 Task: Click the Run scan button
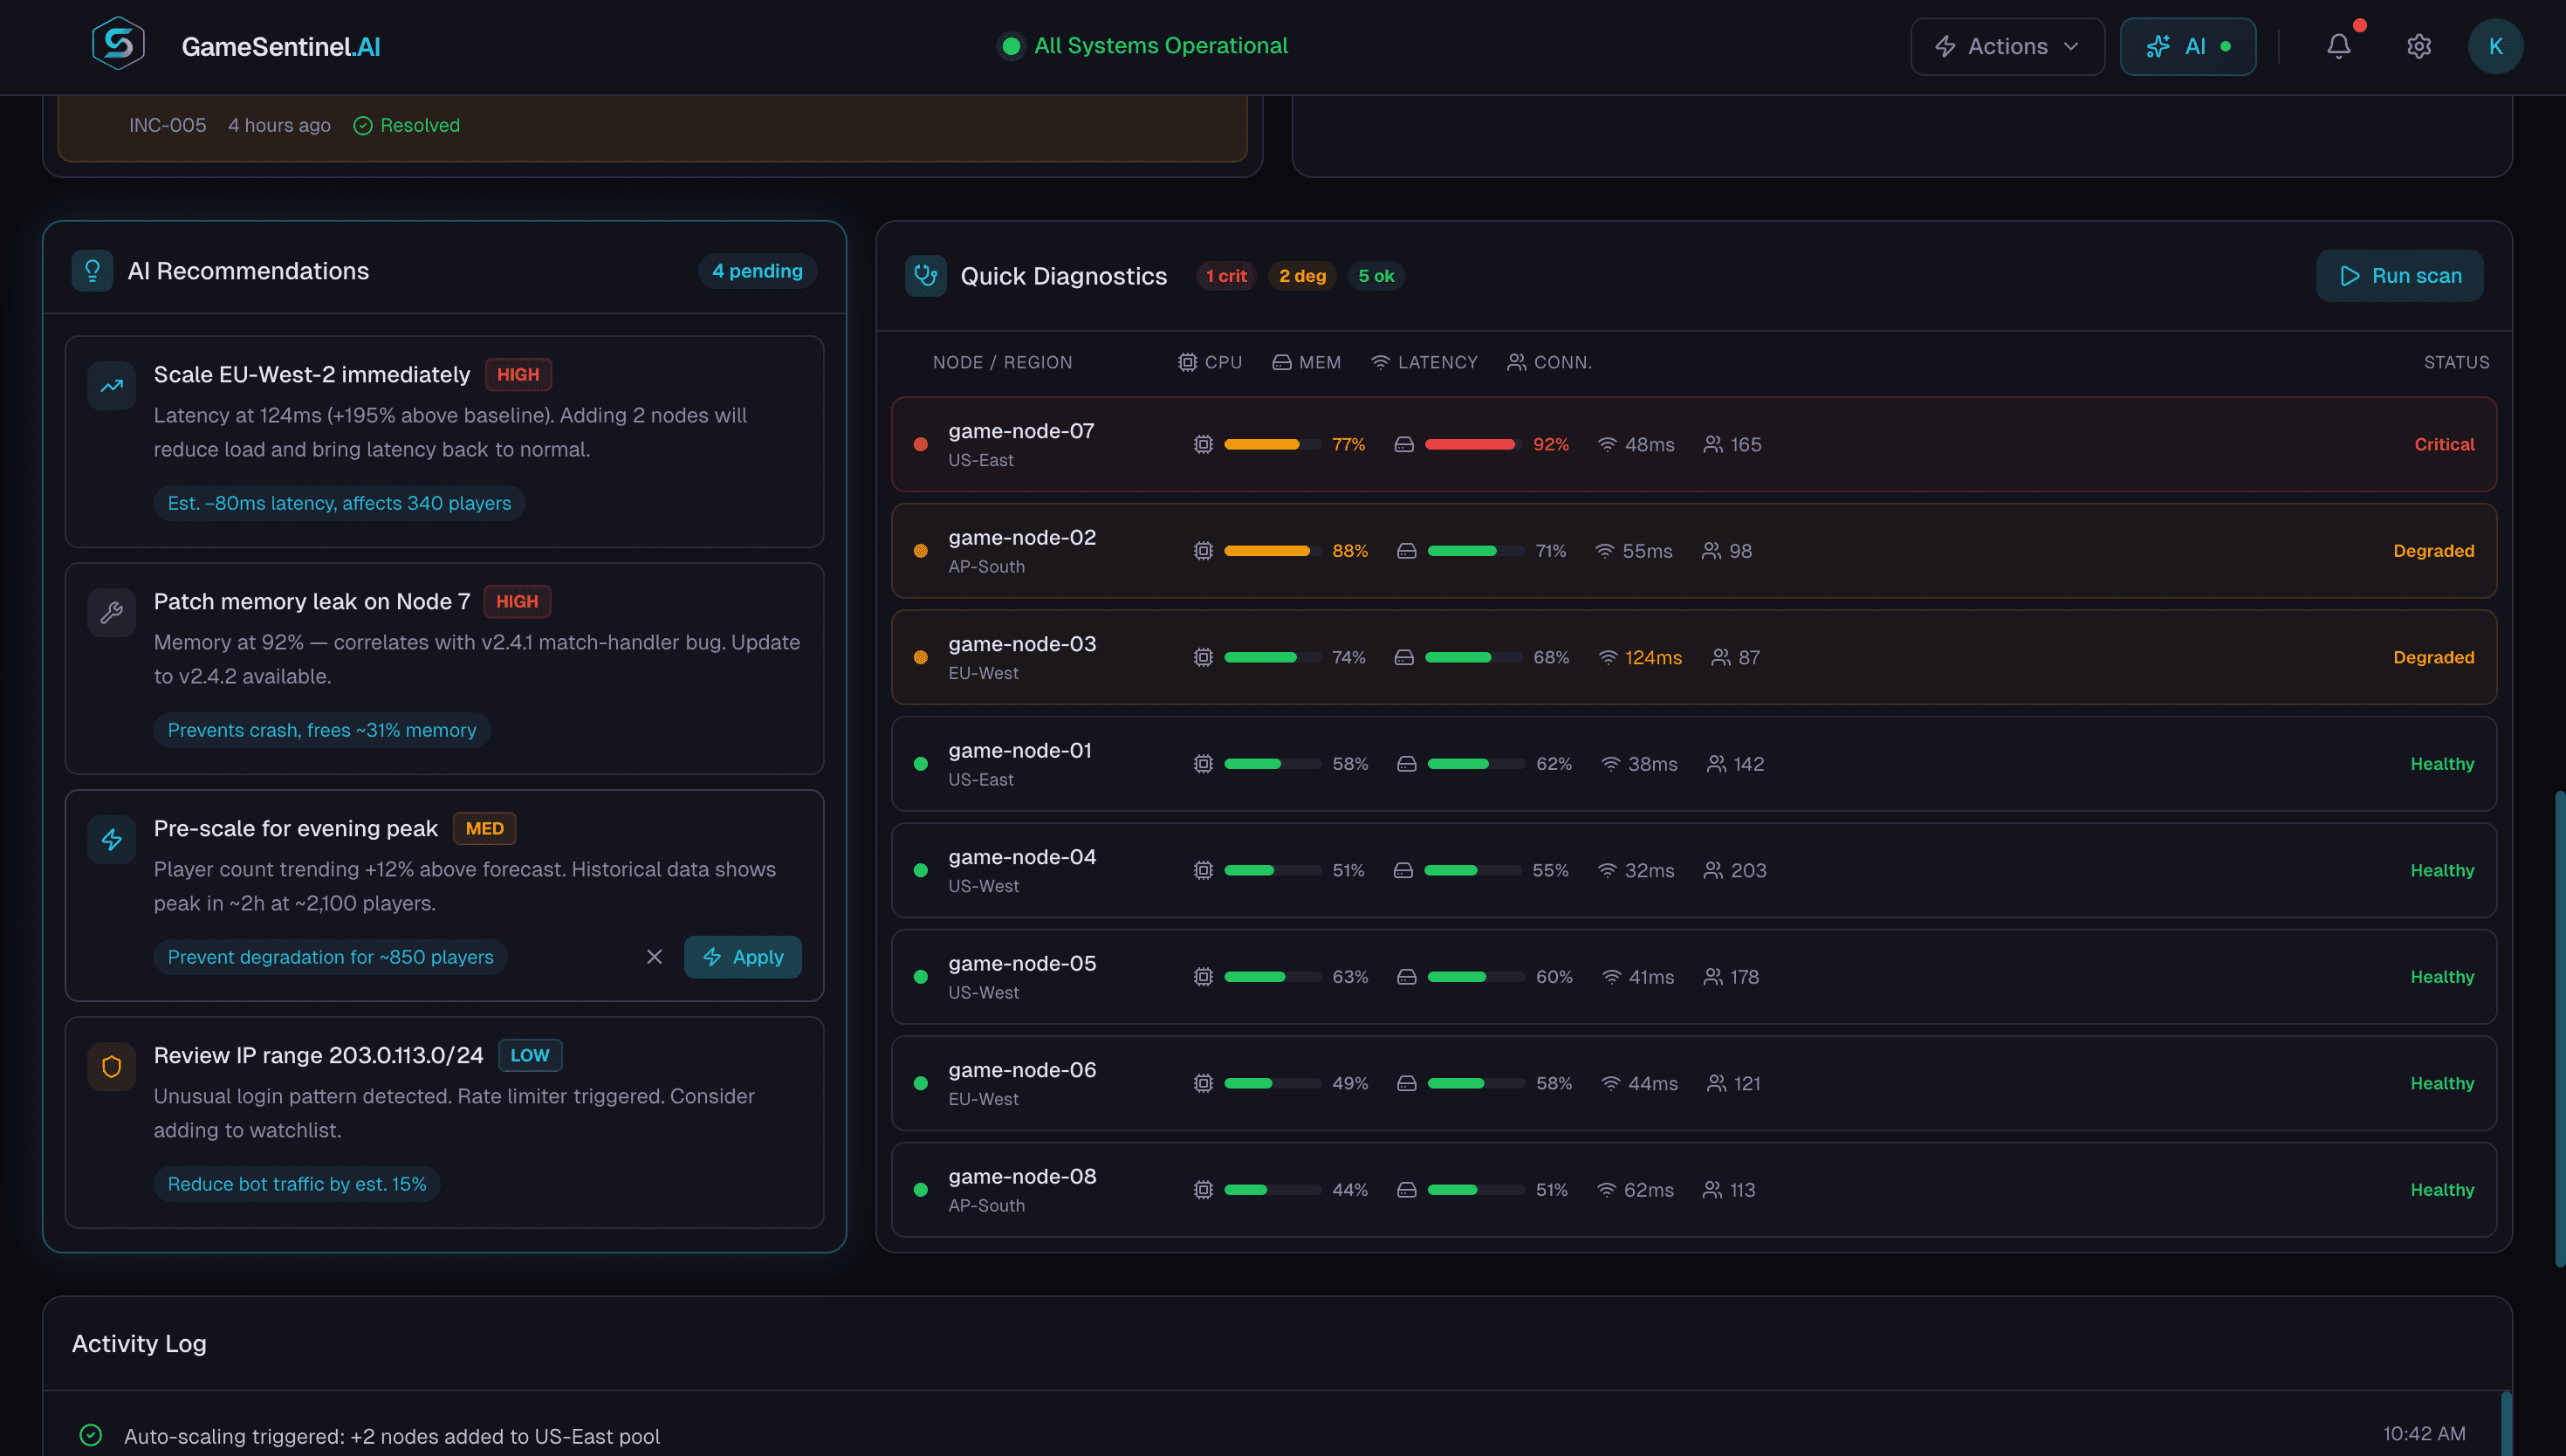[x=2399, y=275]
